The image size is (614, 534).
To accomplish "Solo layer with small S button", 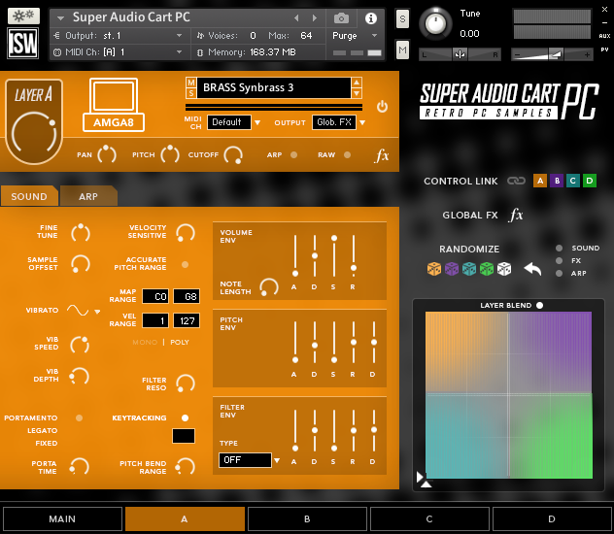I will pyautogui.click(x=191, y=93).
